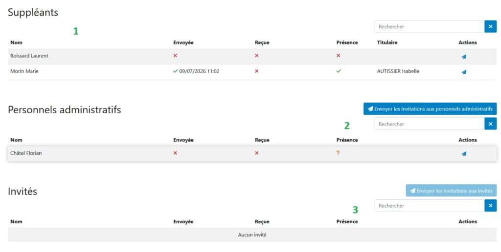Viewport: 501px width, 252px height.
Task: Click Envoyer les invitations aux invités
Action: click(451, 190)
